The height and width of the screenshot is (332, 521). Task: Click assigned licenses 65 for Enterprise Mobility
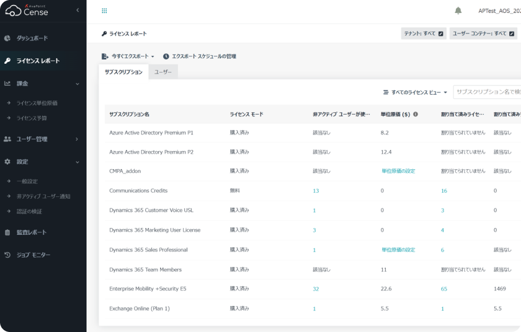[x=444, y=289]
